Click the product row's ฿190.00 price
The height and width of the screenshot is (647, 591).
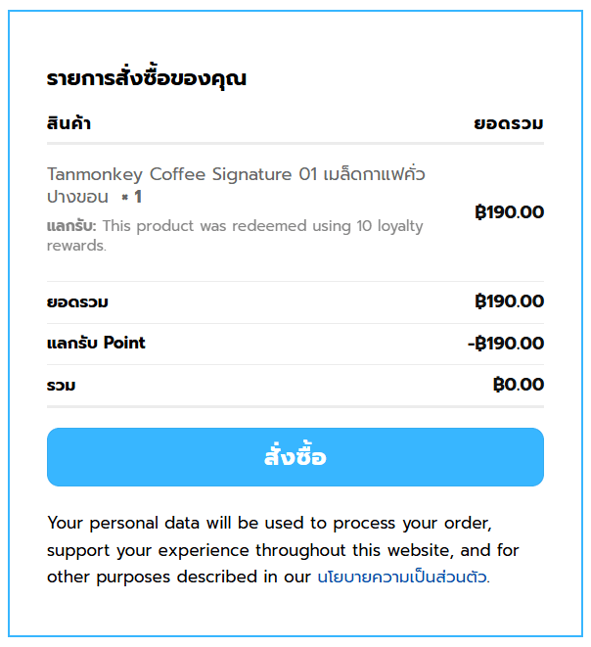click(508, 211)
